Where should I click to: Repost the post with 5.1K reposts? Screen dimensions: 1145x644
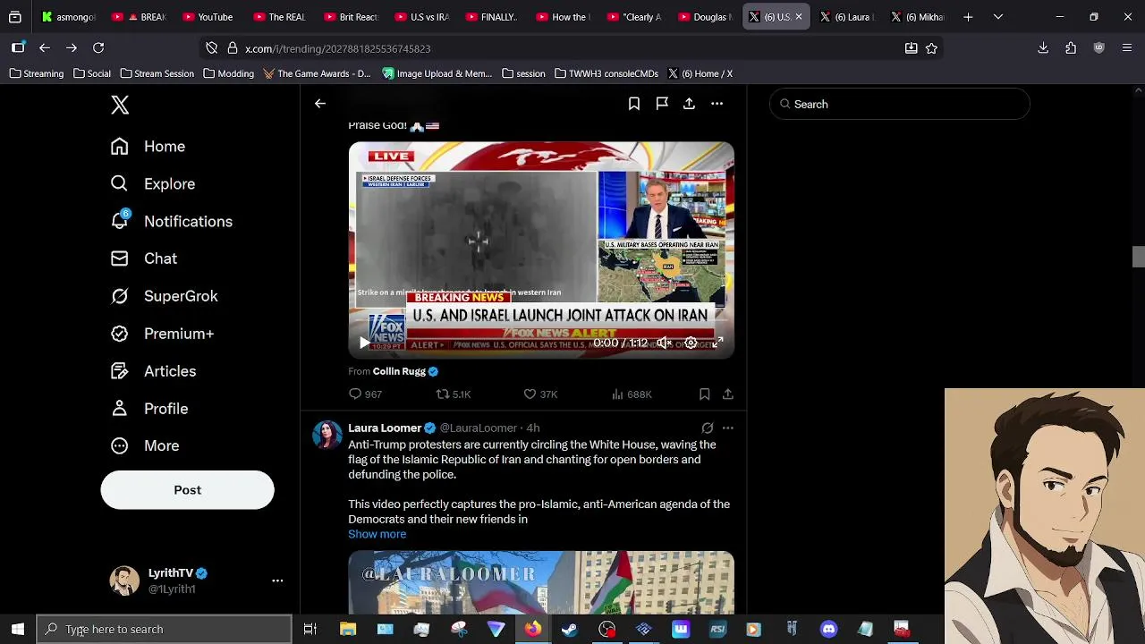point(453,394)
